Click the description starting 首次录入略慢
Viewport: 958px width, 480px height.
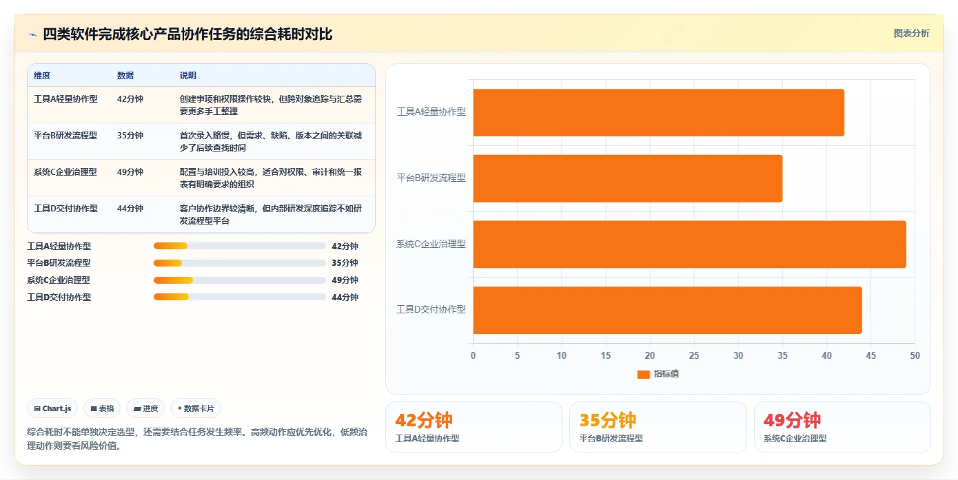(x=271, y=141)
